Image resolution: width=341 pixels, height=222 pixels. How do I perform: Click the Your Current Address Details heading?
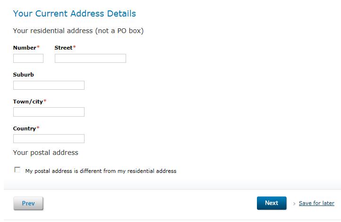tap(74, 14)
